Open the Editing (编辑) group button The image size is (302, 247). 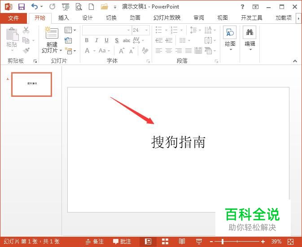click(249, 38)
